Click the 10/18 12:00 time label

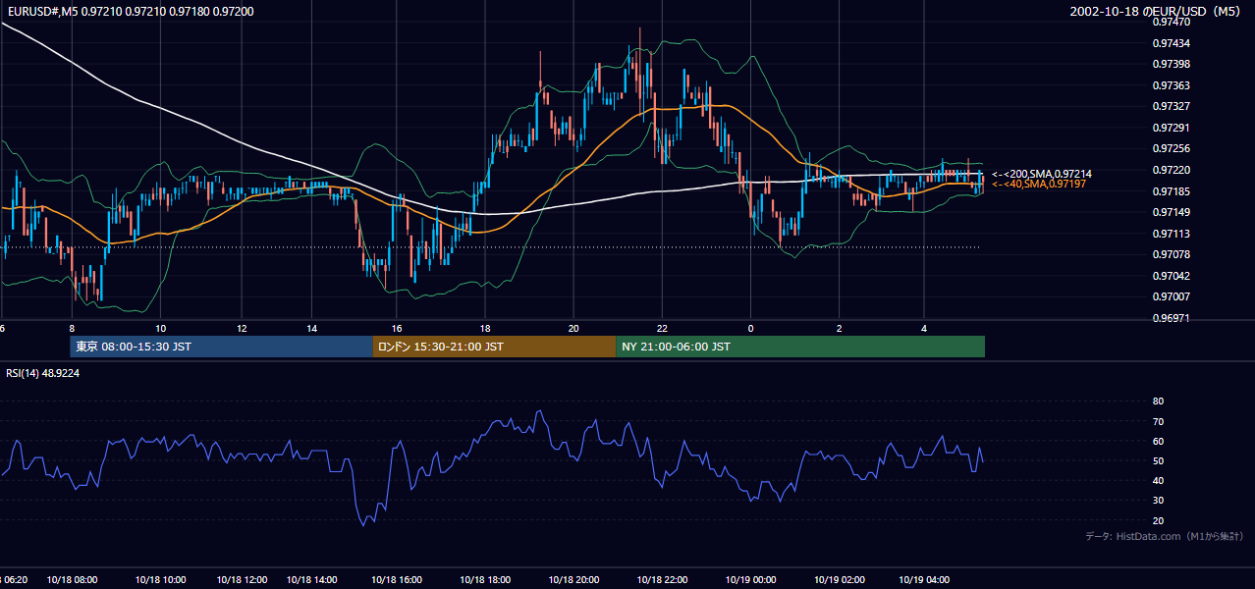(242, 580)
